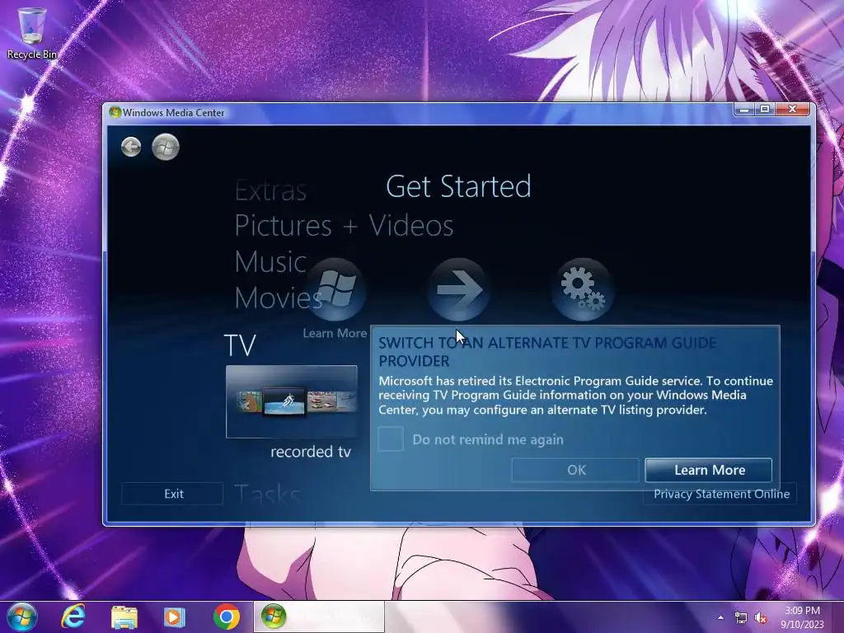Open the clock showing 3:09 PM
This screenshot has height=633, width=844.
802,617
